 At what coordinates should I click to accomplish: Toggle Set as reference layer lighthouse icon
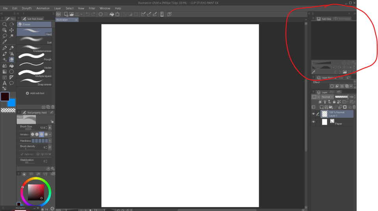pyautogui.click(x=325, y=102)
